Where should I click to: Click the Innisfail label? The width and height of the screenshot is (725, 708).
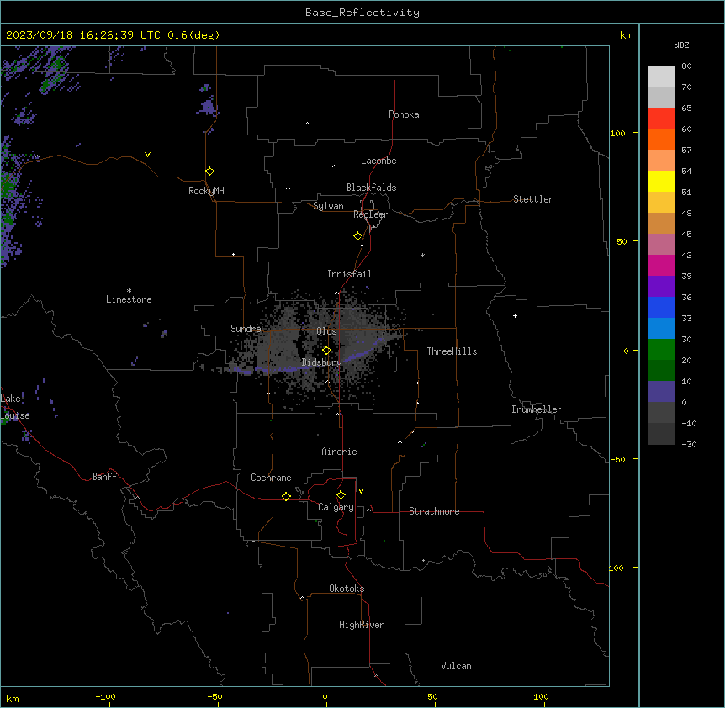pyautogui.click(x=349, y=274)
